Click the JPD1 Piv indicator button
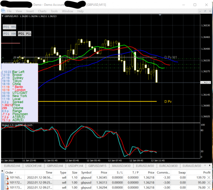This screenshot has width=213, height=190. click(x=25, y=34)
